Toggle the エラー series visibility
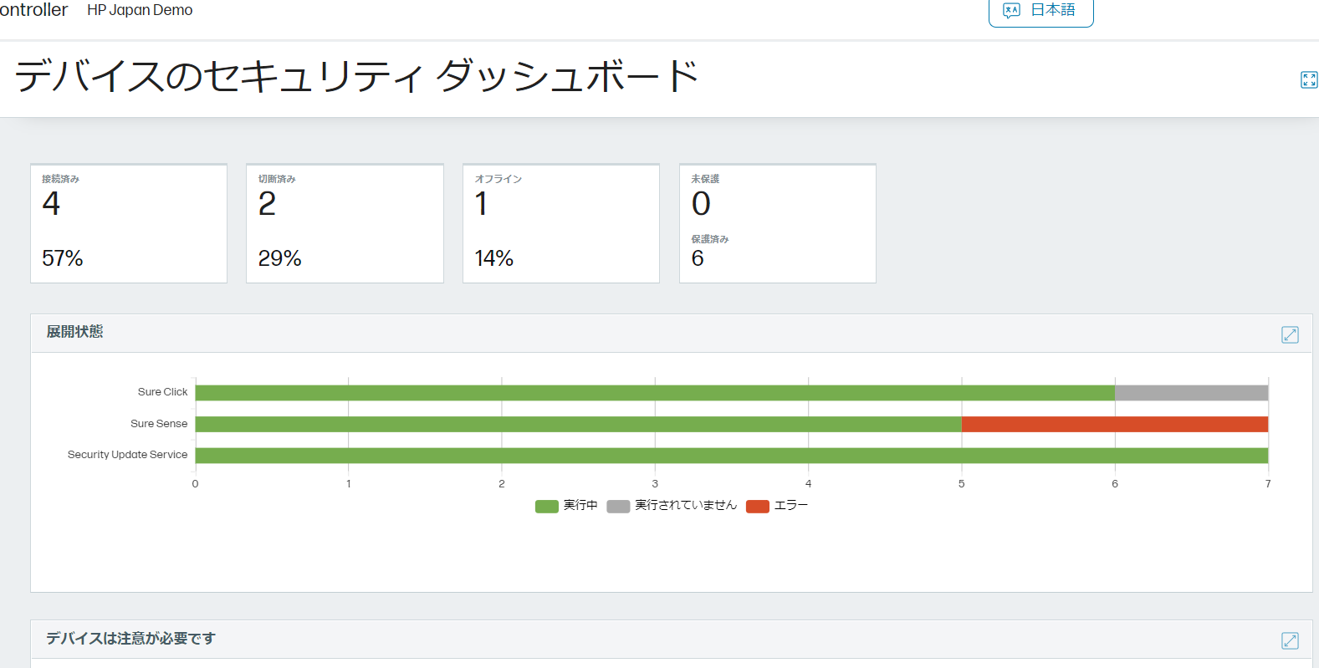1319x668 pixels. (x=778, y=505)
